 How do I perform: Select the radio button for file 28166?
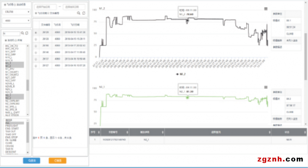pyautogui.click(x=36, y=46)
